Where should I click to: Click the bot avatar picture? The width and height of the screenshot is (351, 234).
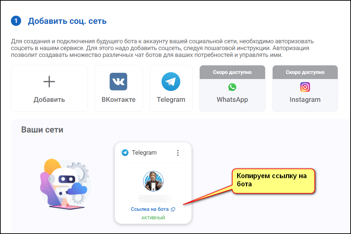[153, 181]
